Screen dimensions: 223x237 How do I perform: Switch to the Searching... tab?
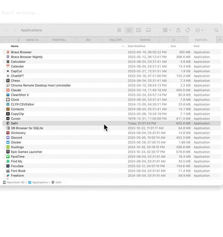(60, 40)
